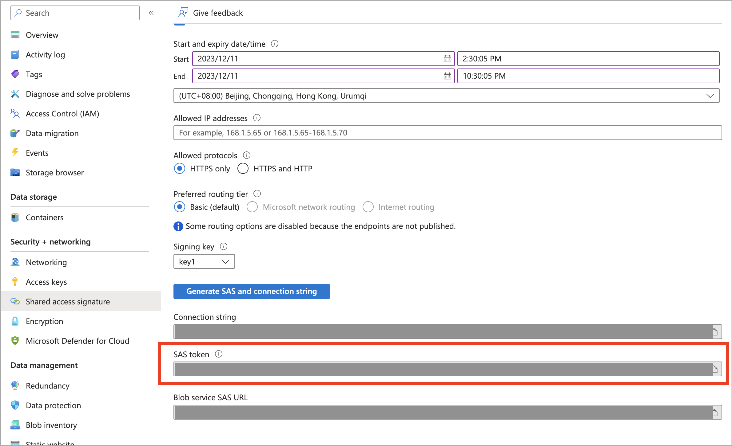Click the Give feedback icon

[183, 13]
